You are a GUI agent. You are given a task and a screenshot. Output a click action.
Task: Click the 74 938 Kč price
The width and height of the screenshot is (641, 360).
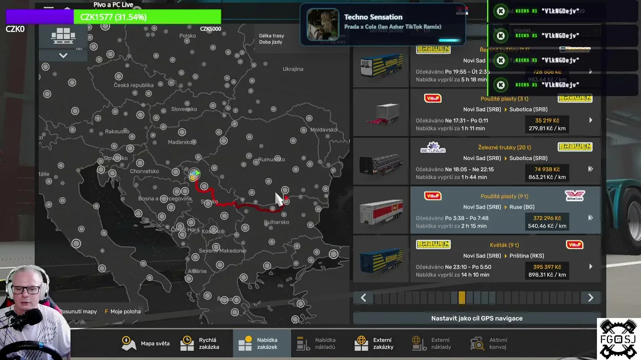click(547, 169)
